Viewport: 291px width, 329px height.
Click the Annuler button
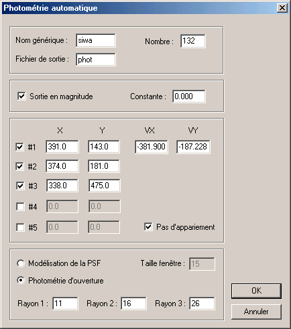(x=256, y=312)
